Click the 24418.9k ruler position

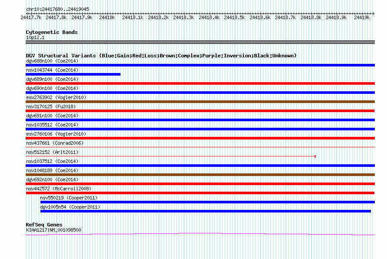336,17
